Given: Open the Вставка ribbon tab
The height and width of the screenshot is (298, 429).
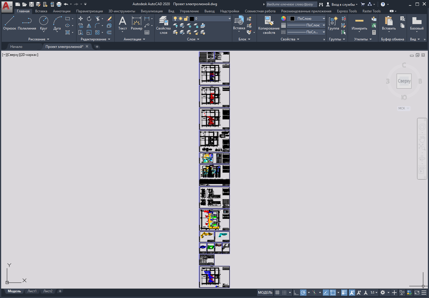Looking at the screenshot, I should pos(41,11).
